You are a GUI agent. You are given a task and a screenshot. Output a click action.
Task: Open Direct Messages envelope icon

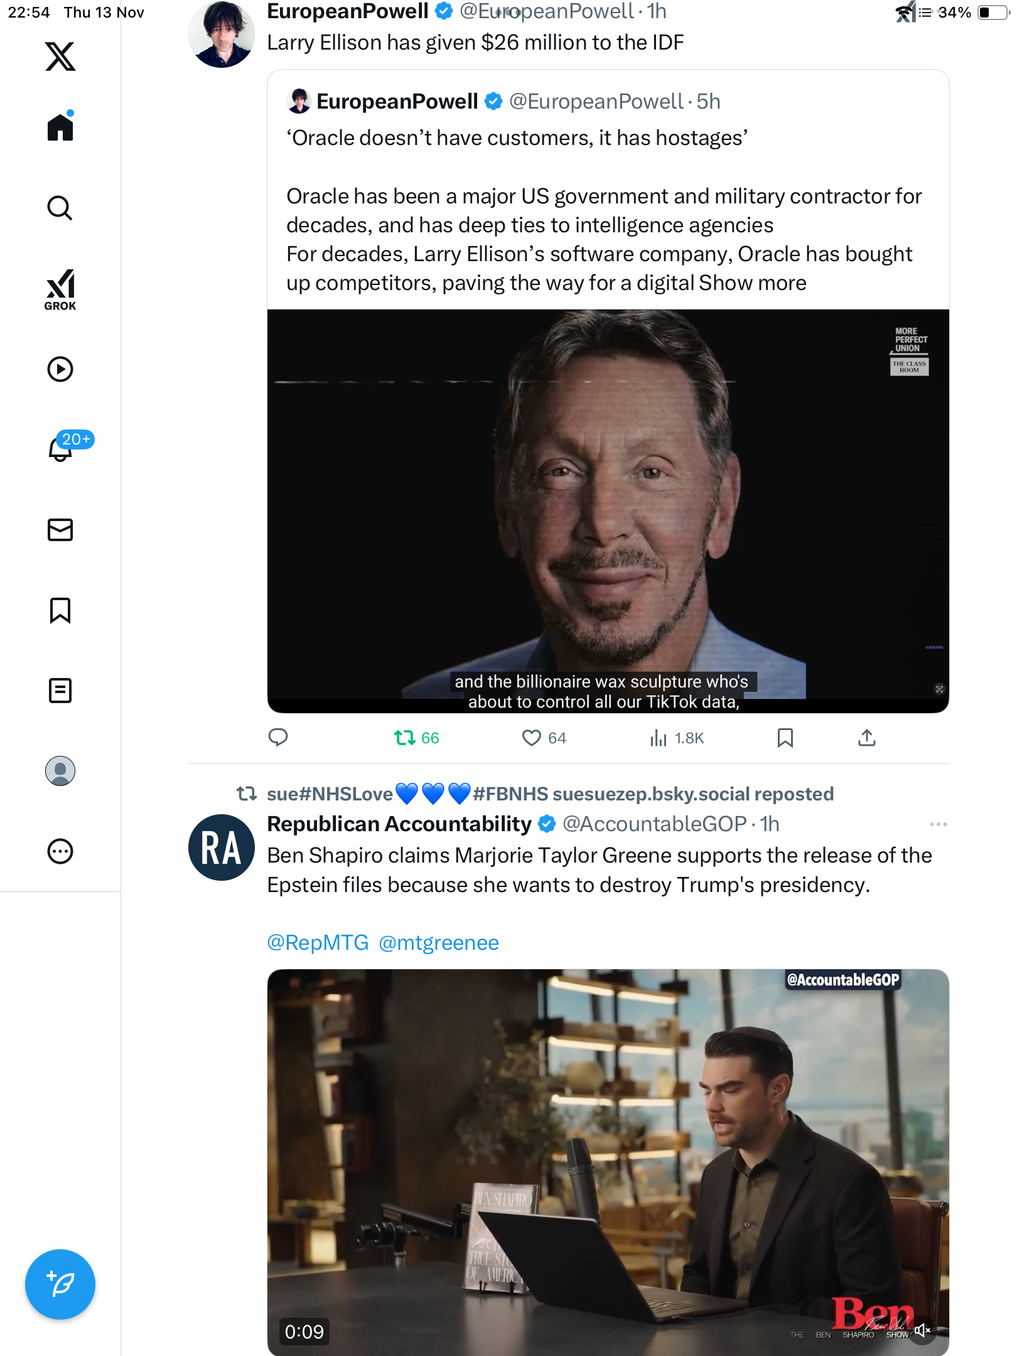coord(60,530)
